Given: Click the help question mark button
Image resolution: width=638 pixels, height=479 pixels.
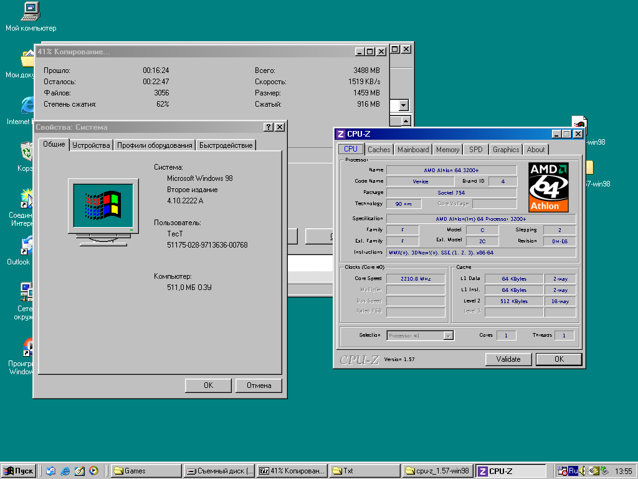Looking at the screenshot, I should (268, 127).
